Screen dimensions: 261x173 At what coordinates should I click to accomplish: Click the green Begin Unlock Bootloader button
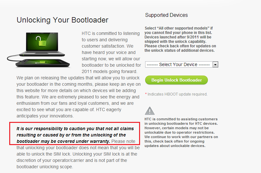click(x=176, y=80)
